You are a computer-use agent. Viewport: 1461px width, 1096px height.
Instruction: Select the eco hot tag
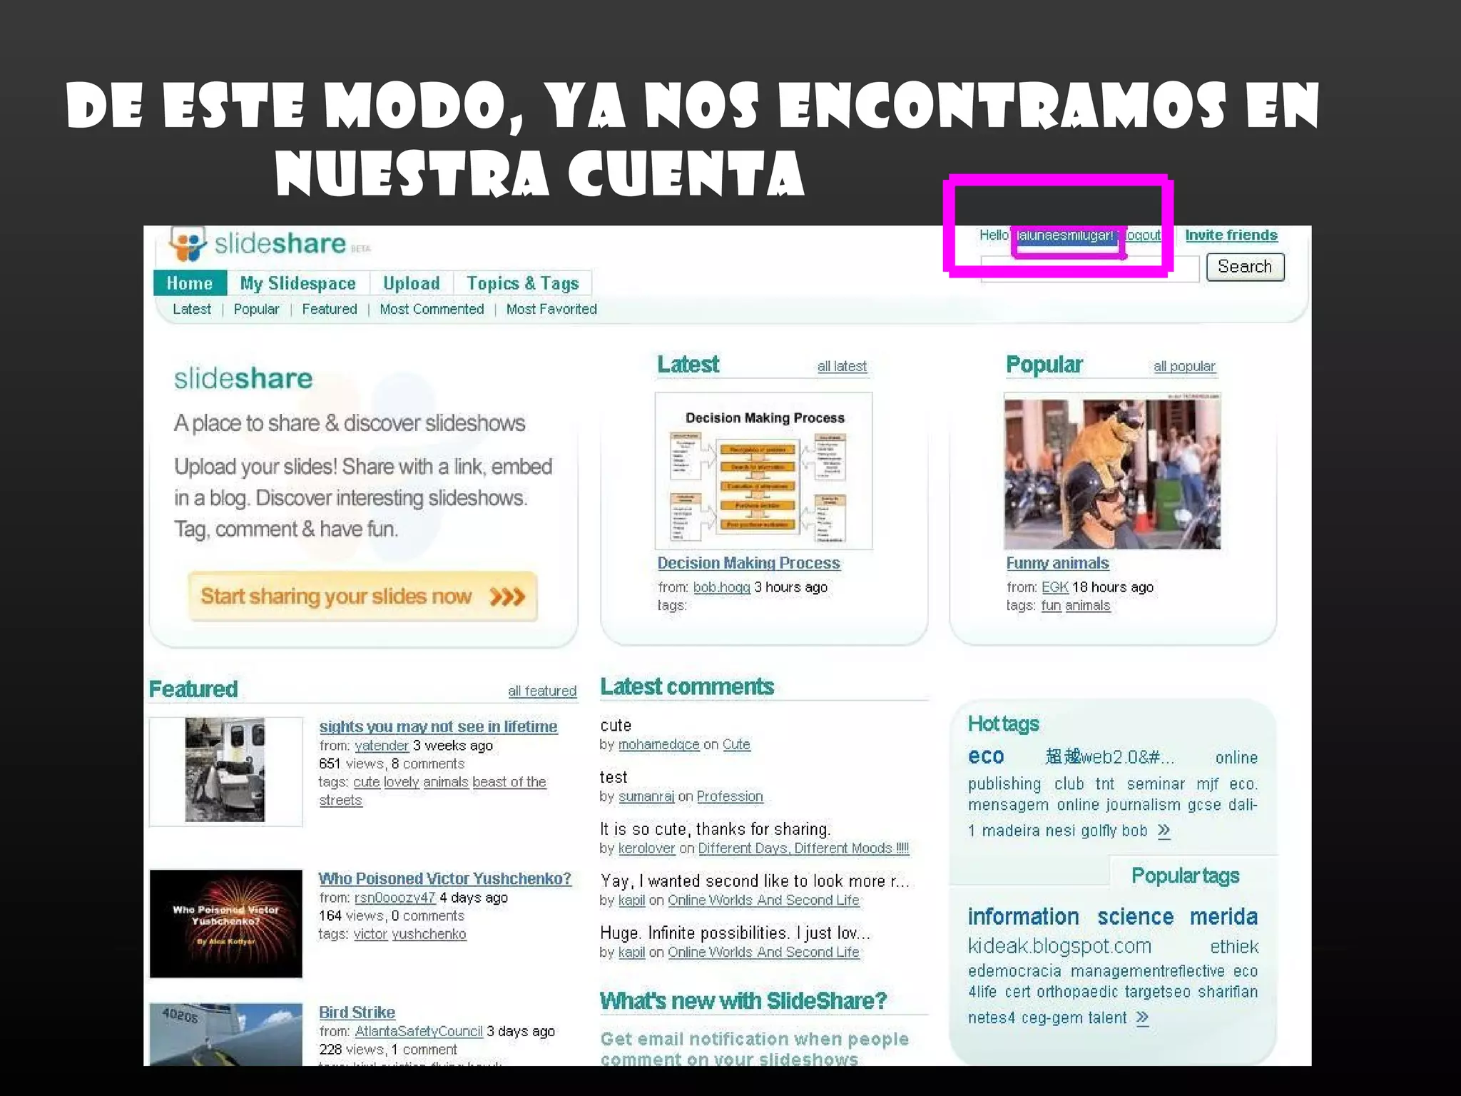(x=986, y=756)
